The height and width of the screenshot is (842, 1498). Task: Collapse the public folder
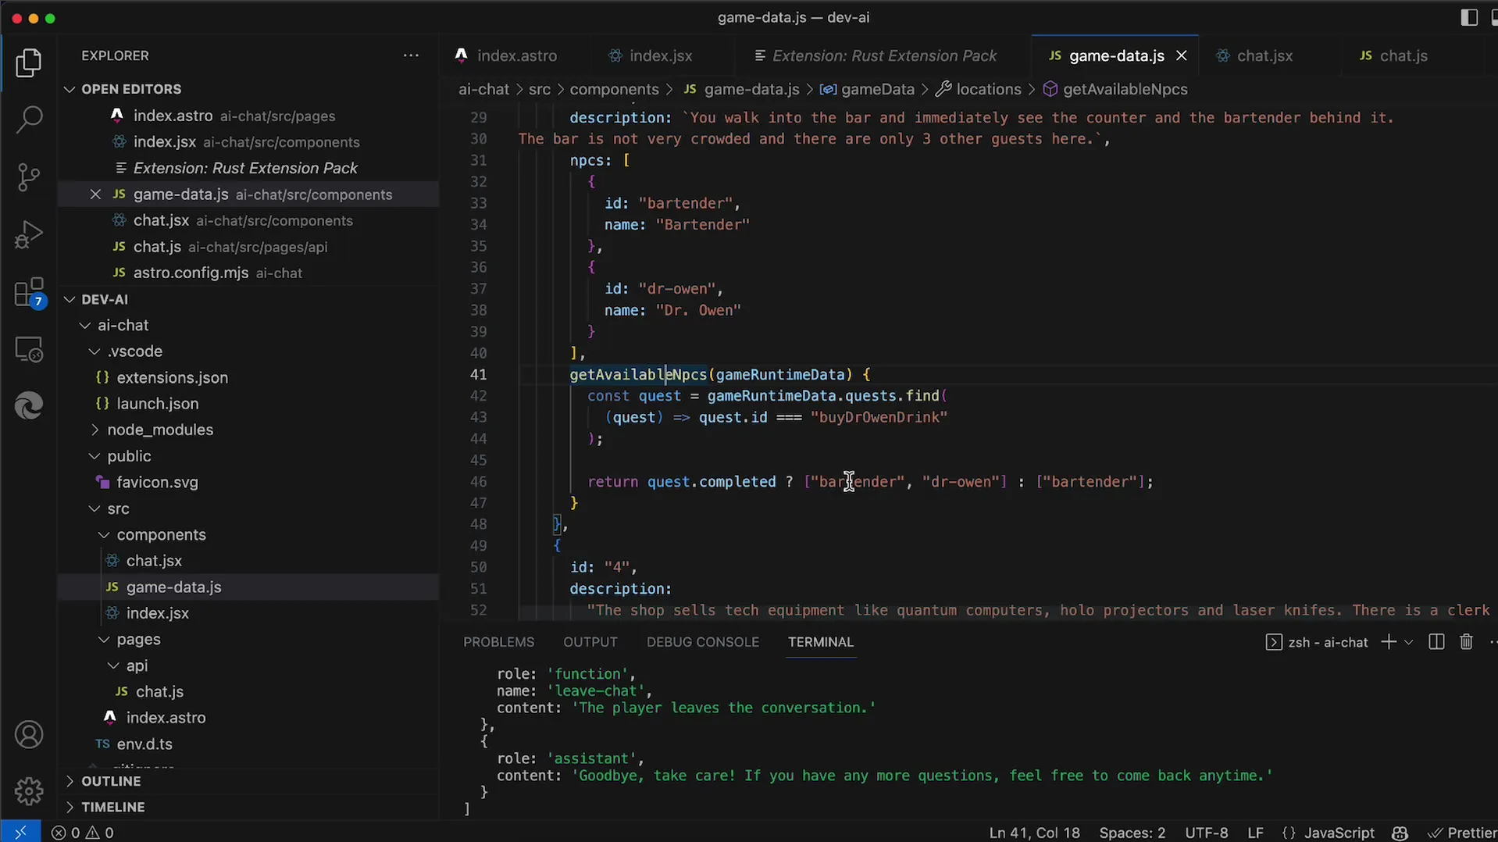pyautogui.click(x=95, y=456)
